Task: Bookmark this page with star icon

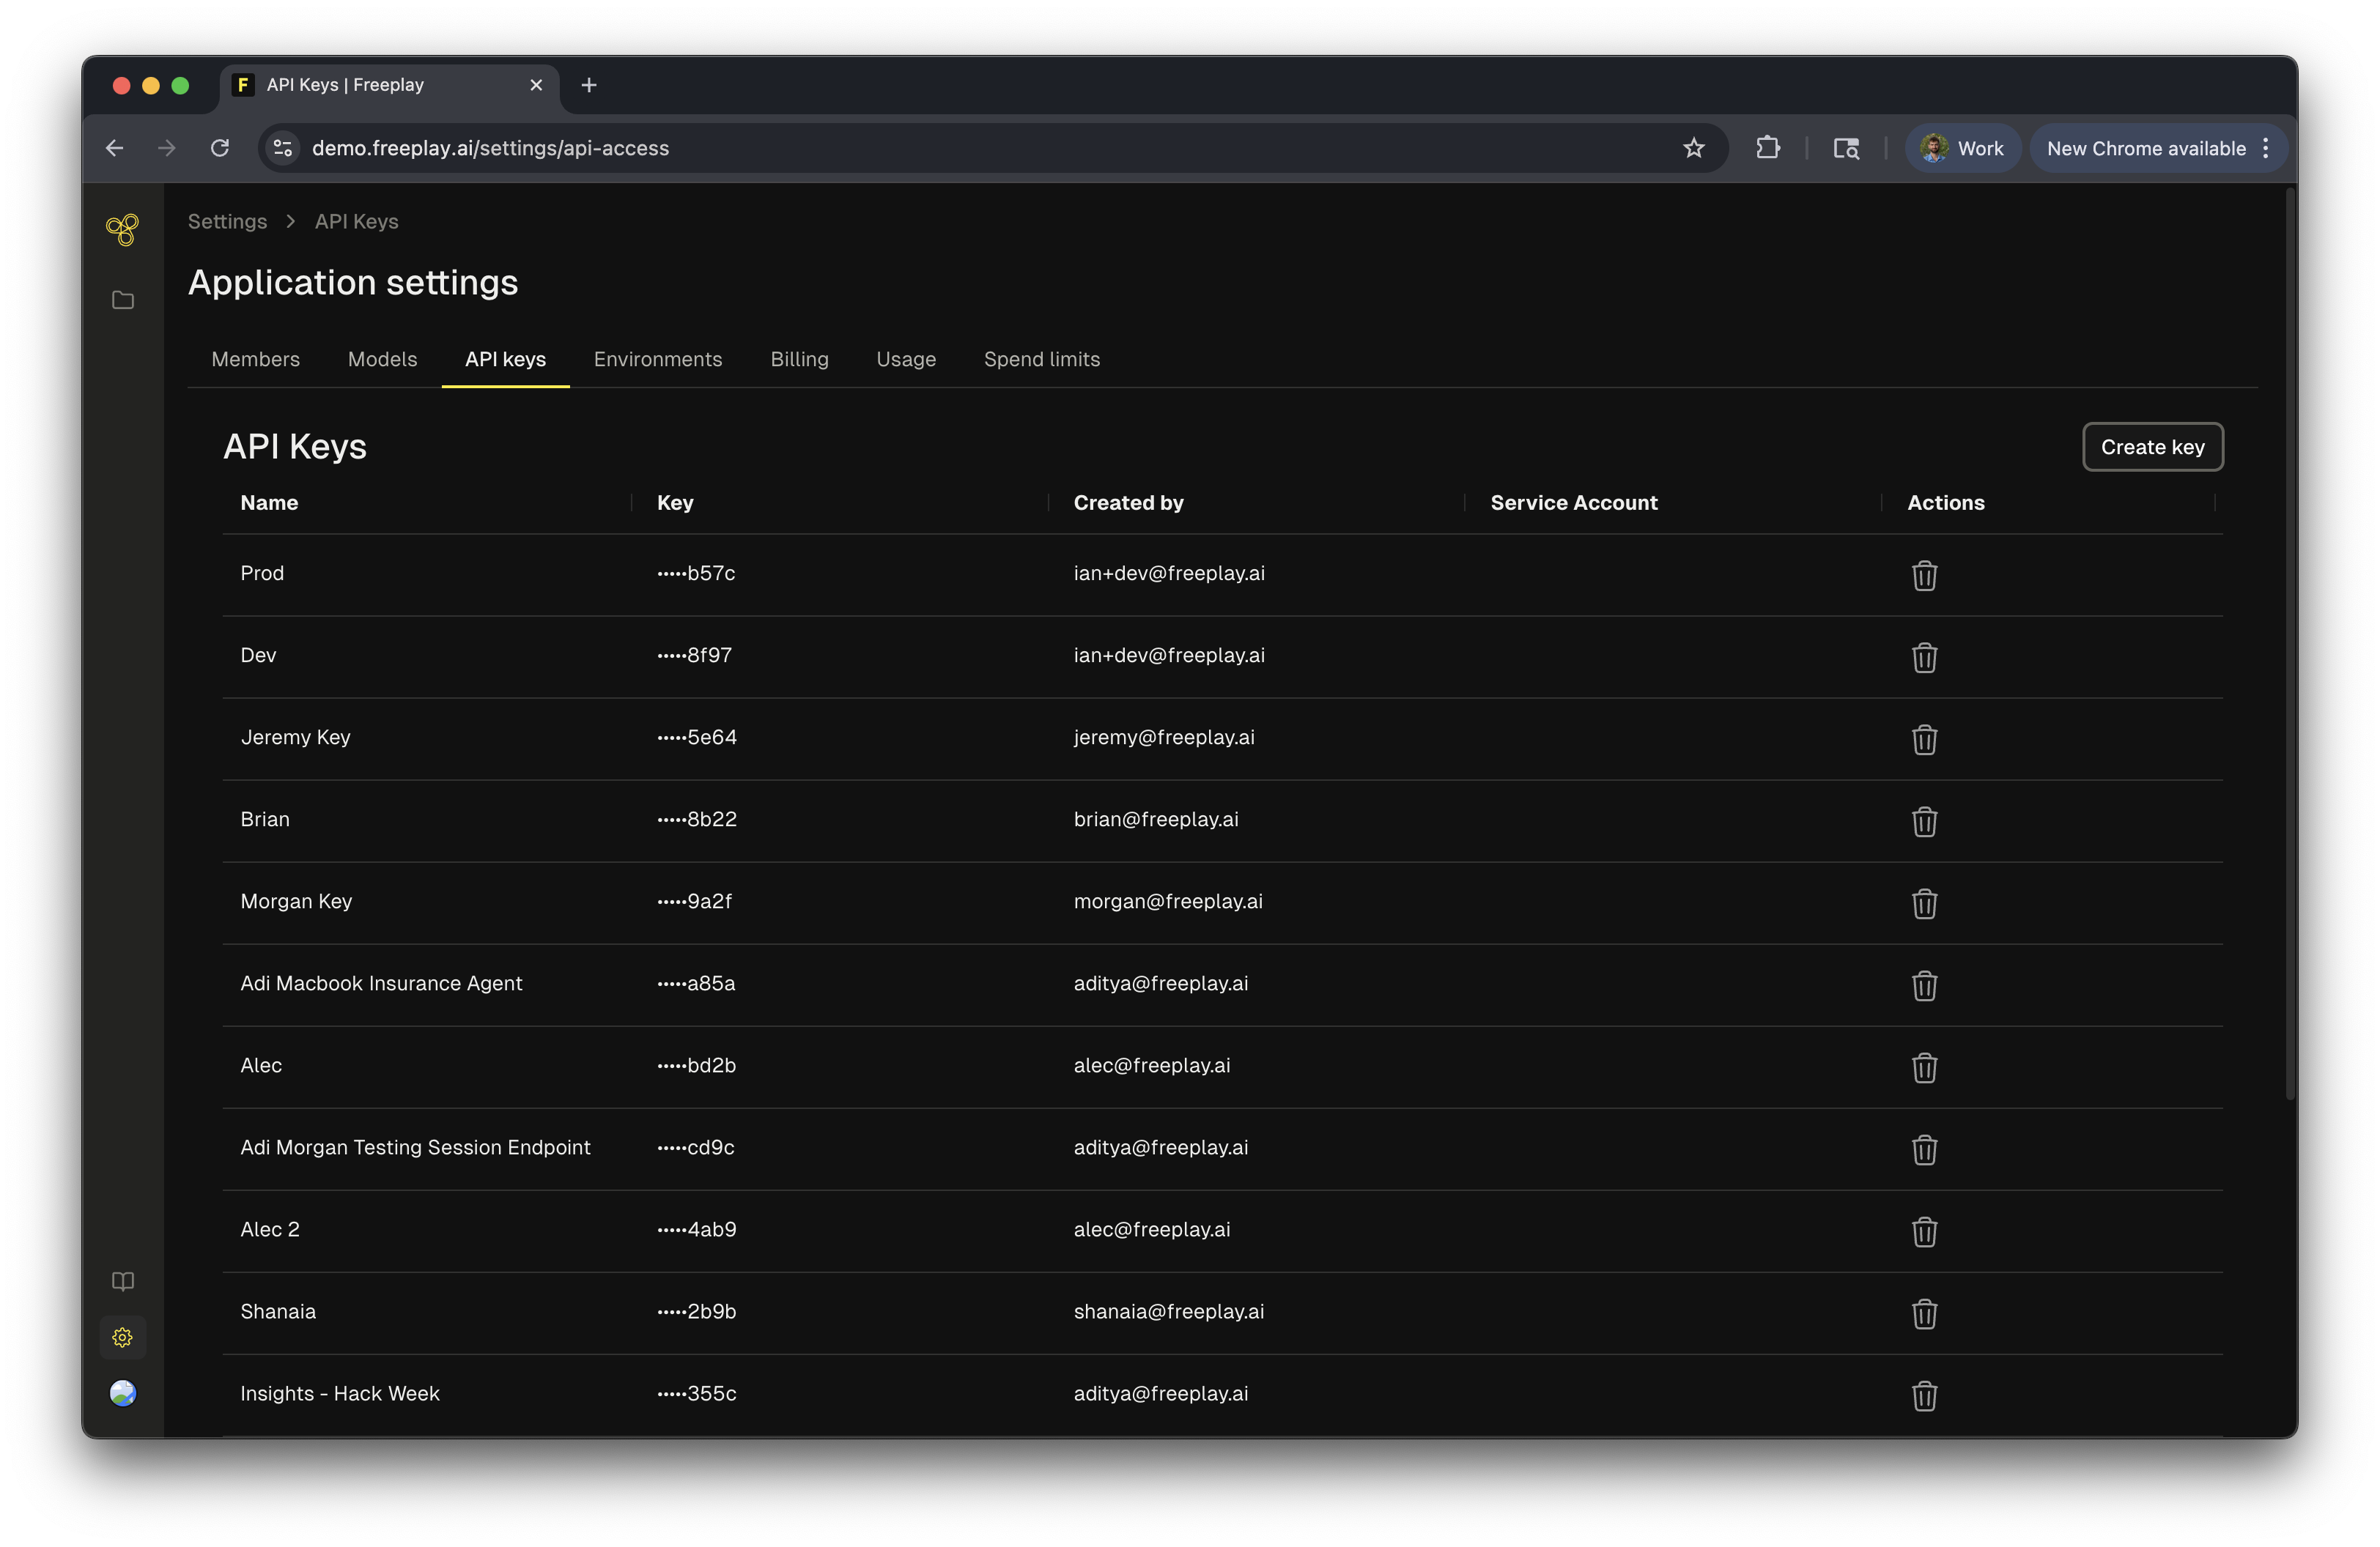Action: coord(1693,148)
